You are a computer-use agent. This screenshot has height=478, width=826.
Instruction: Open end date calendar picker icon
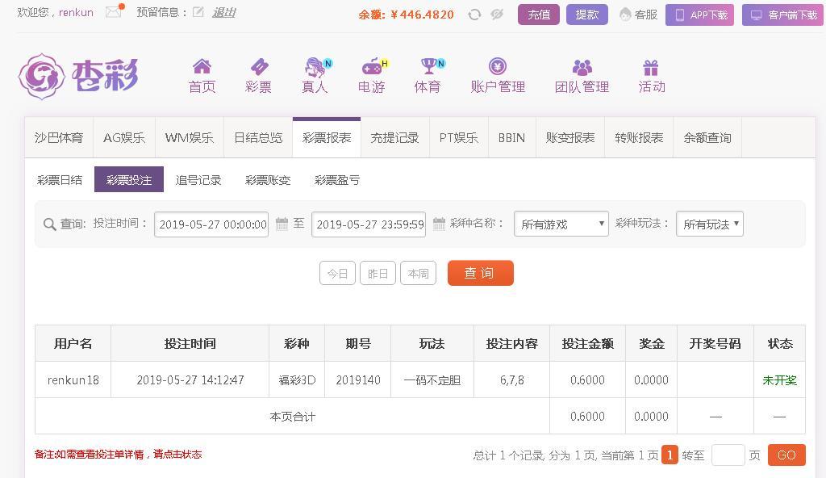pos(439,224)
